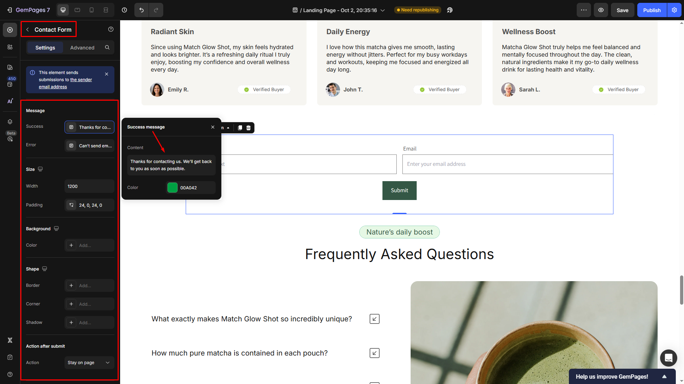Expand FAQ about what makes Match Glow Shot unique

tap(375, 319)
